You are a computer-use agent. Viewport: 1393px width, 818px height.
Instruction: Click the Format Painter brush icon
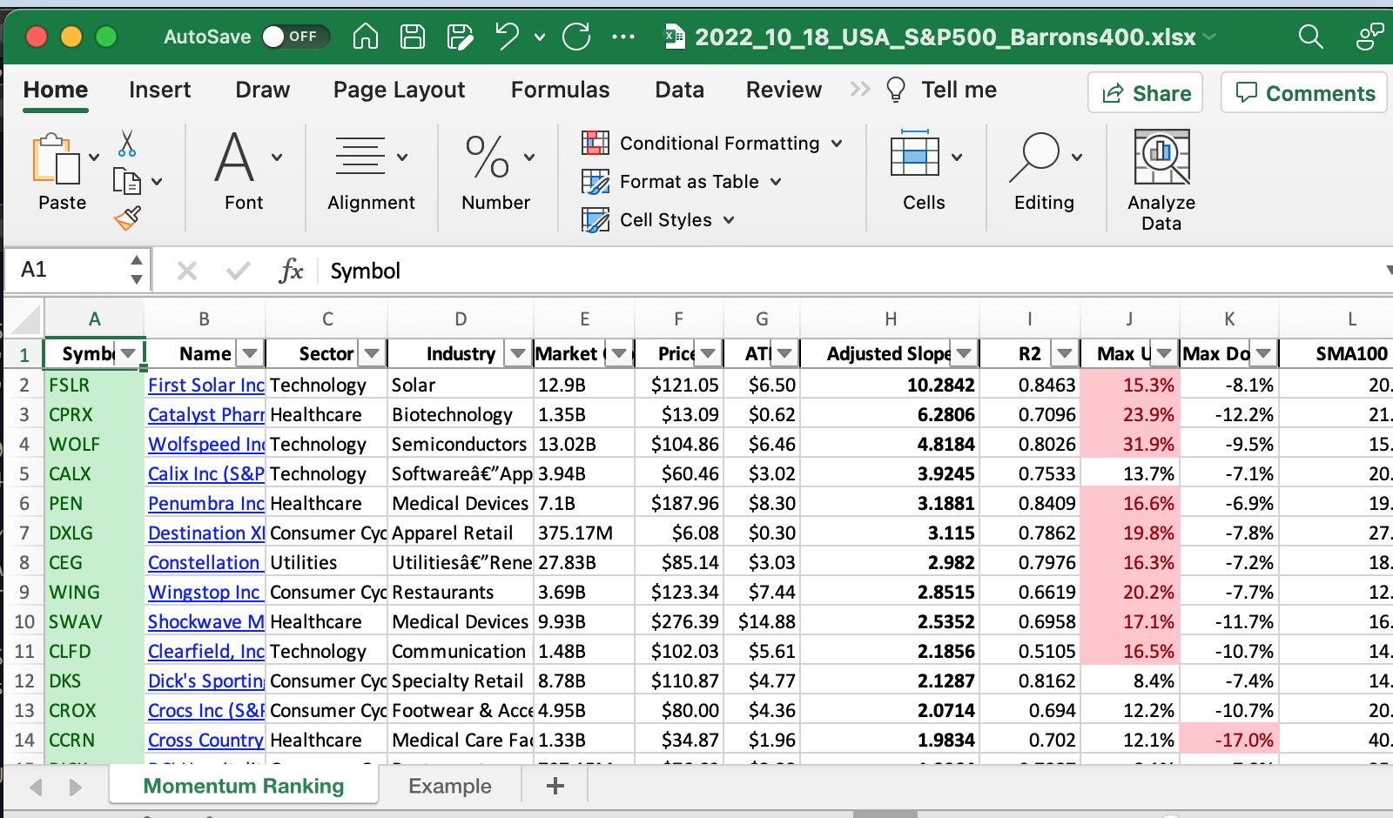(x=127, y=218)
